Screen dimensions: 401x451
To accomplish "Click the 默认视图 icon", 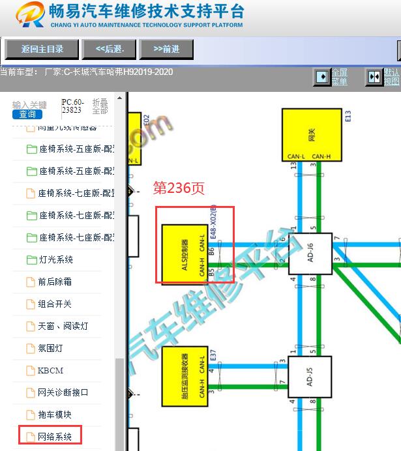I will [374, 77].
